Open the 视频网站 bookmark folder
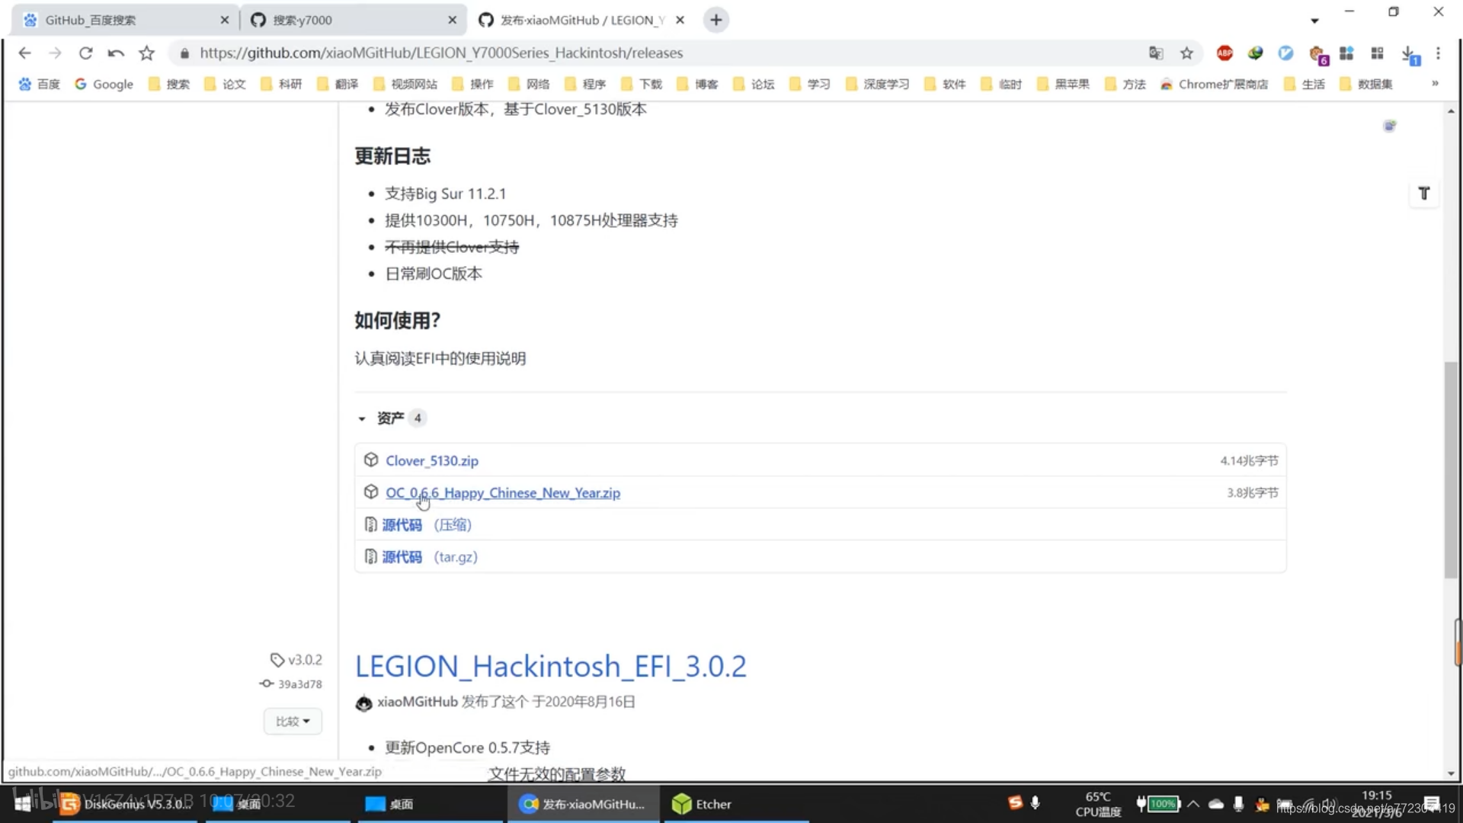The image size is (1463, 823). point(405,84)
